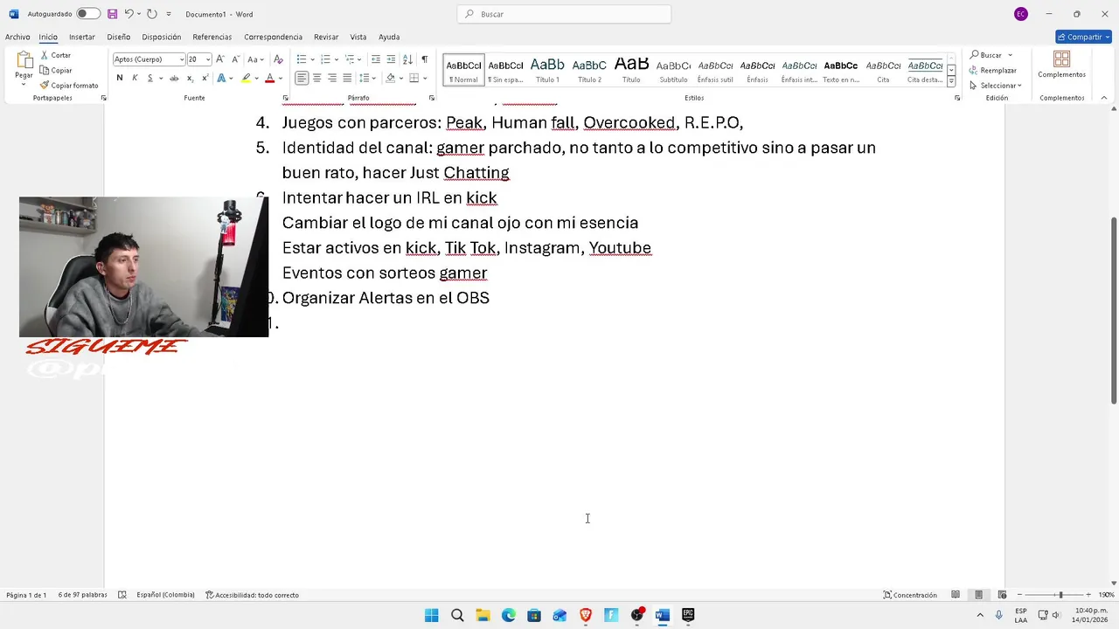The width and height of the screenshot is (1119, 629).
Task: Toggle the Autoguardado switch
Action: click(x=88, y=14)
